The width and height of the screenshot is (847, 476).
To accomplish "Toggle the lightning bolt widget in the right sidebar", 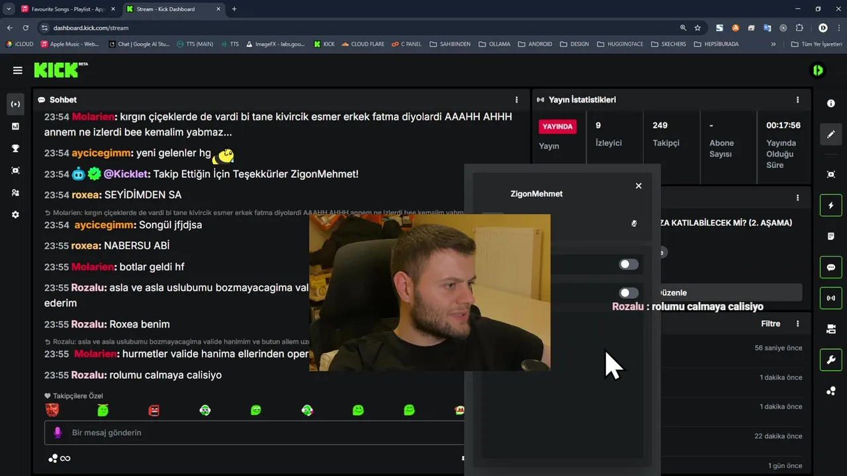I will point(831,206).
